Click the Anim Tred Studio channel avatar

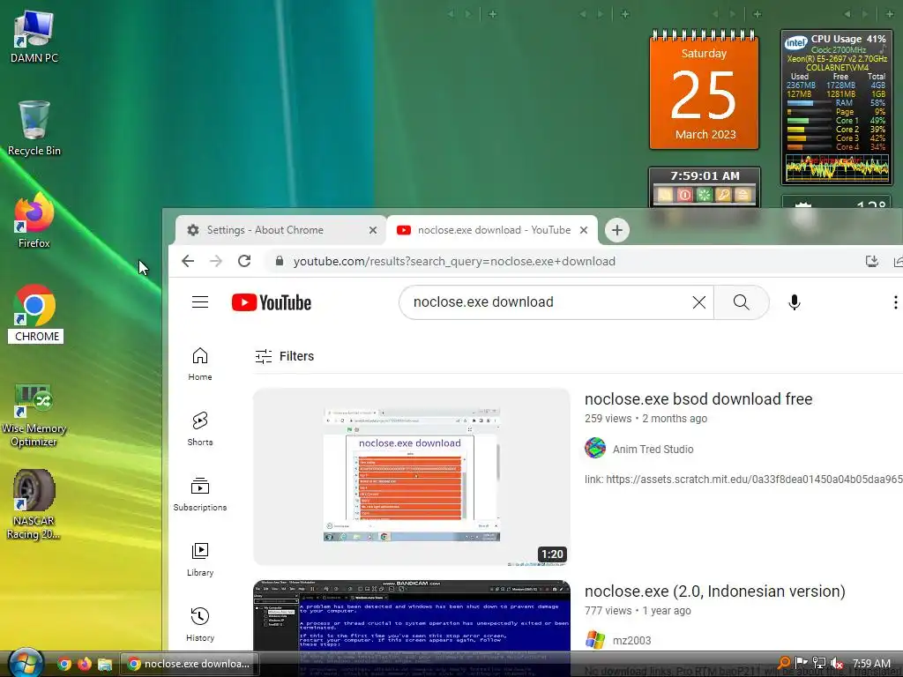(x=595, y=448)
